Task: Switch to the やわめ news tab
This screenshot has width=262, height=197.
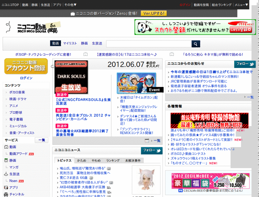Action: [96, 161]
